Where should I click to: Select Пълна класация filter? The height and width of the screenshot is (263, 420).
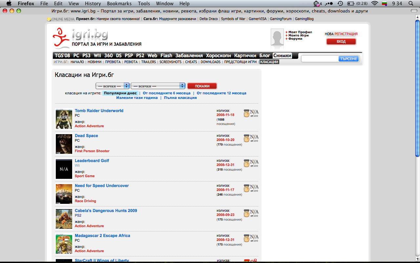180,98
